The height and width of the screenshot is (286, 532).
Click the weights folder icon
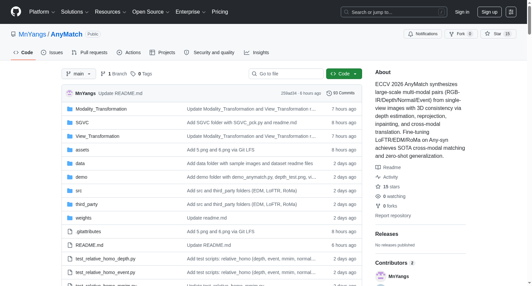(x=70, y=218)
